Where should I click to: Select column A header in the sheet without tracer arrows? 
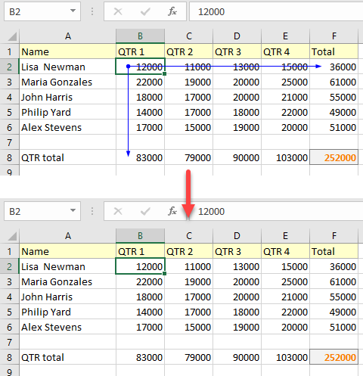pyautogui.click(x=67, y=236)
